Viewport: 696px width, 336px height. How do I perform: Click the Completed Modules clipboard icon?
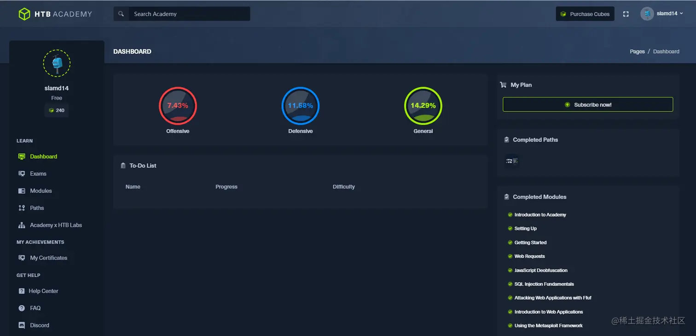pos(507,197)
